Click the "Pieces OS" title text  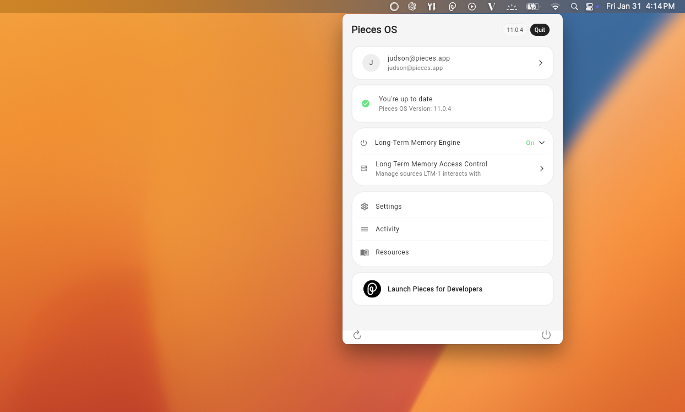click(374, 30)
